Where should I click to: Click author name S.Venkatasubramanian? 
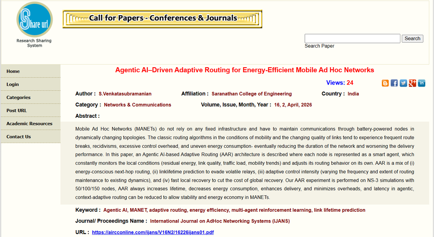[125, 94]
